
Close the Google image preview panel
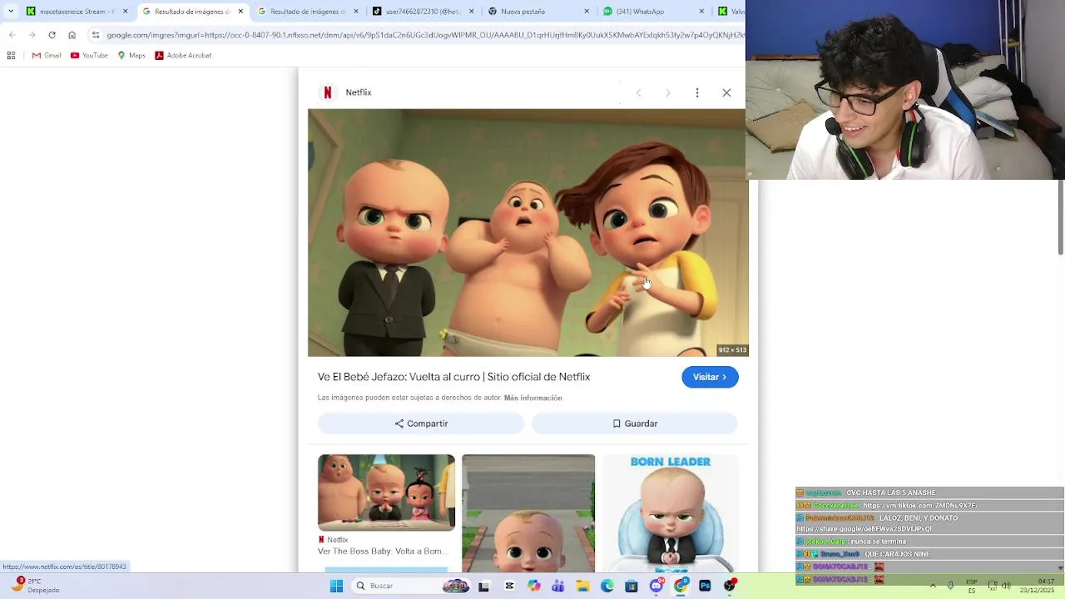726,92
